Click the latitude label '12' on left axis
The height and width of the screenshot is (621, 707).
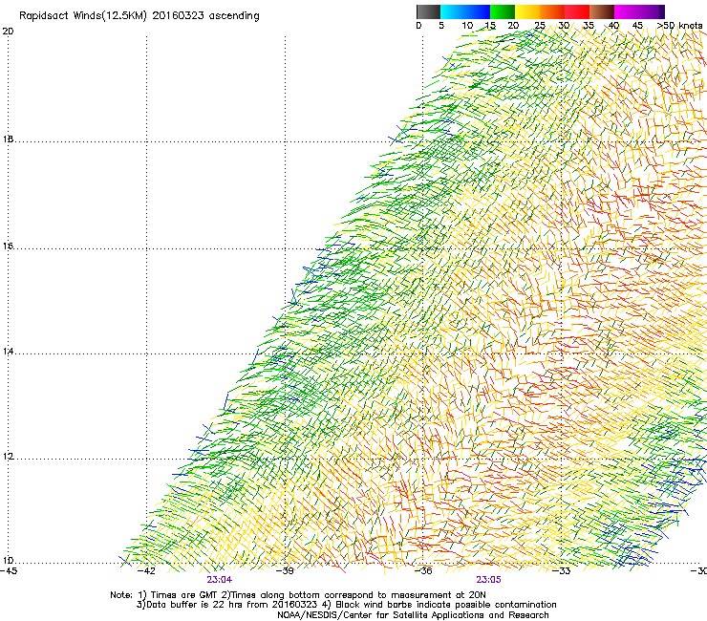pos(8,457)
